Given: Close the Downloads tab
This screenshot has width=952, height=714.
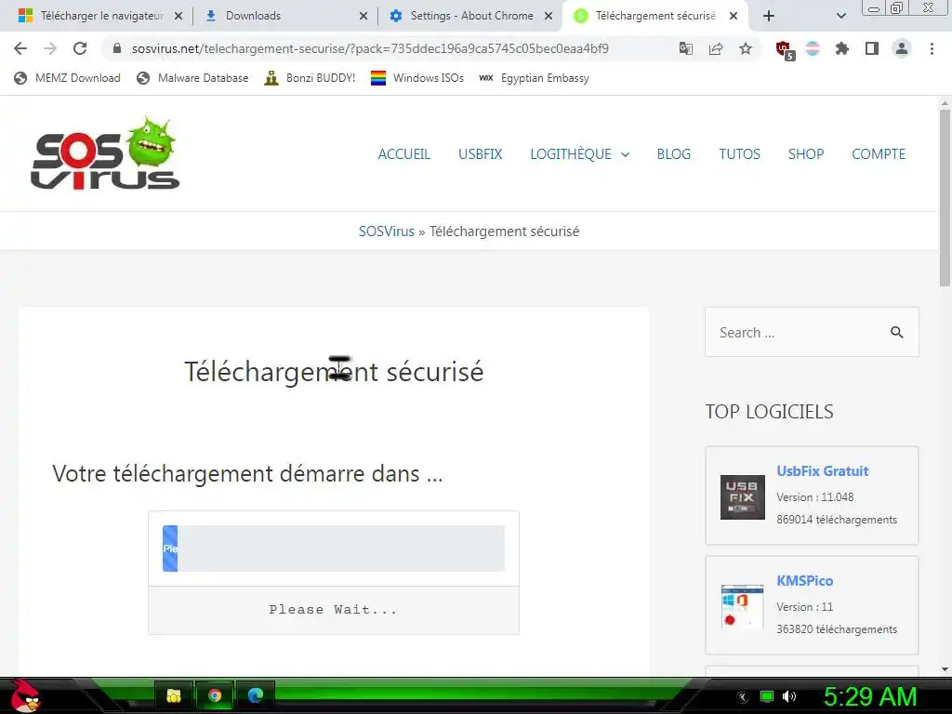Looking at the screenshot, I should click(x=364, y=16).
